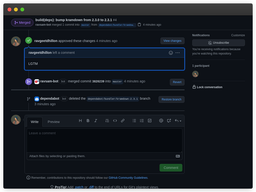Open ravgeetdhillon's profile from approval line
256x192 pixels.
pos(46,41)
